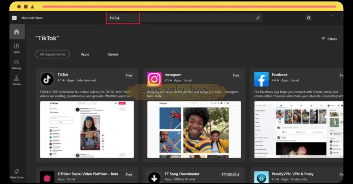Click TikTok's 4.1 star rating
The width and height of the screenshot is (353, 184).
(61, 80)
